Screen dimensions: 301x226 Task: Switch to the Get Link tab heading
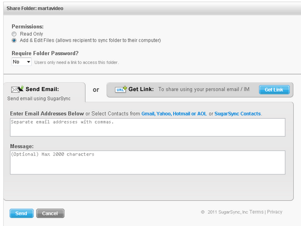pos(141,89)
